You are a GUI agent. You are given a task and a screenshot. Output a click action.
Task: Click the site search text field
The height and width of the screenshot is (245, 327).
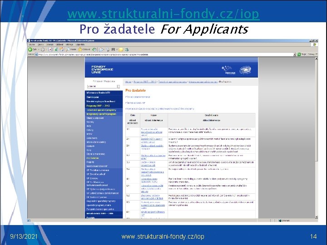(102, 86)
